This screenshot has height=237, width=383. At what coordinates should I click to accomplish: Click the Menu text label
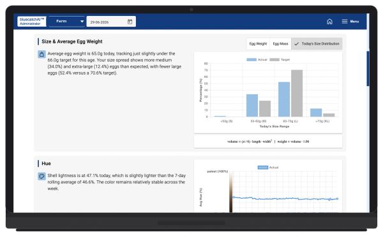click(354, 22)
